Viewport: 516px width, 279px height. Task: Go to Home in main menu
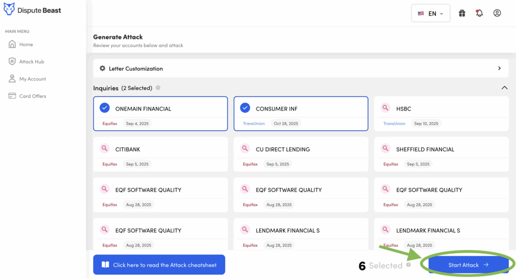[26, 44]
